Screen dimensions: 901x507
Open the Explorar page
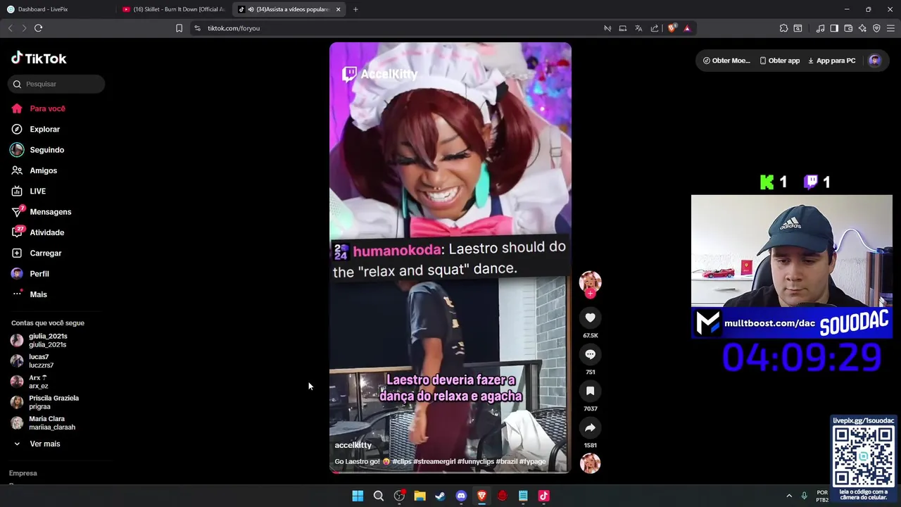(36, 130)
